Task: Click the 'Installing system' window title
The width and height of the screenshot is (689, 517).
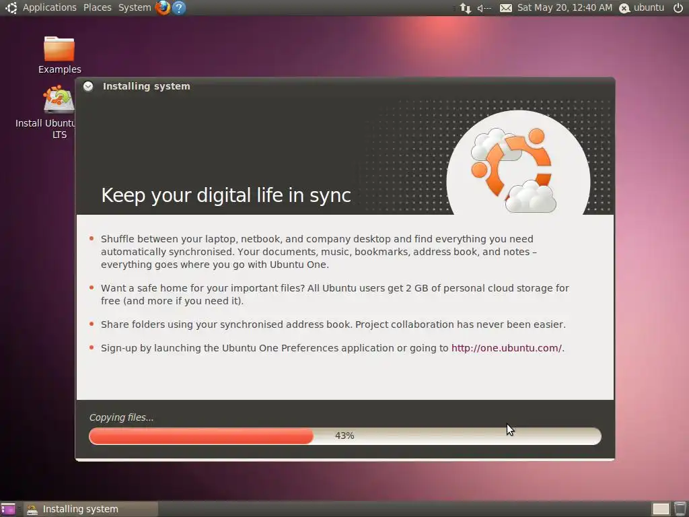Action: click(x=146, y=86)
